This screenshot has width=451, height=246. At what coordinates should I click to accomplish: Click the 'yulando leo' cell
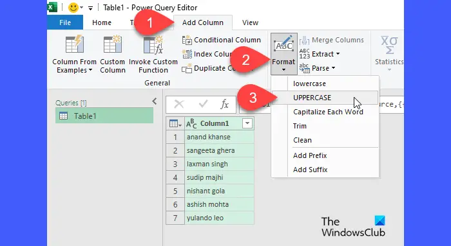(219, 218)
